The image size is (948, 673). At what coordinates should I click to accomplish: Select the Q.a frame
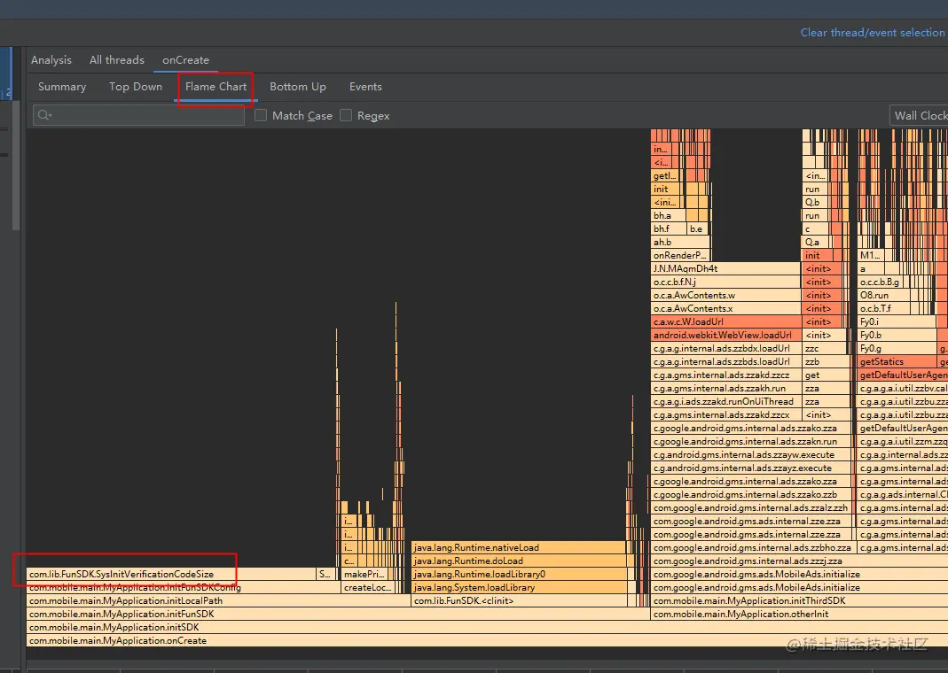coord(816,242)
